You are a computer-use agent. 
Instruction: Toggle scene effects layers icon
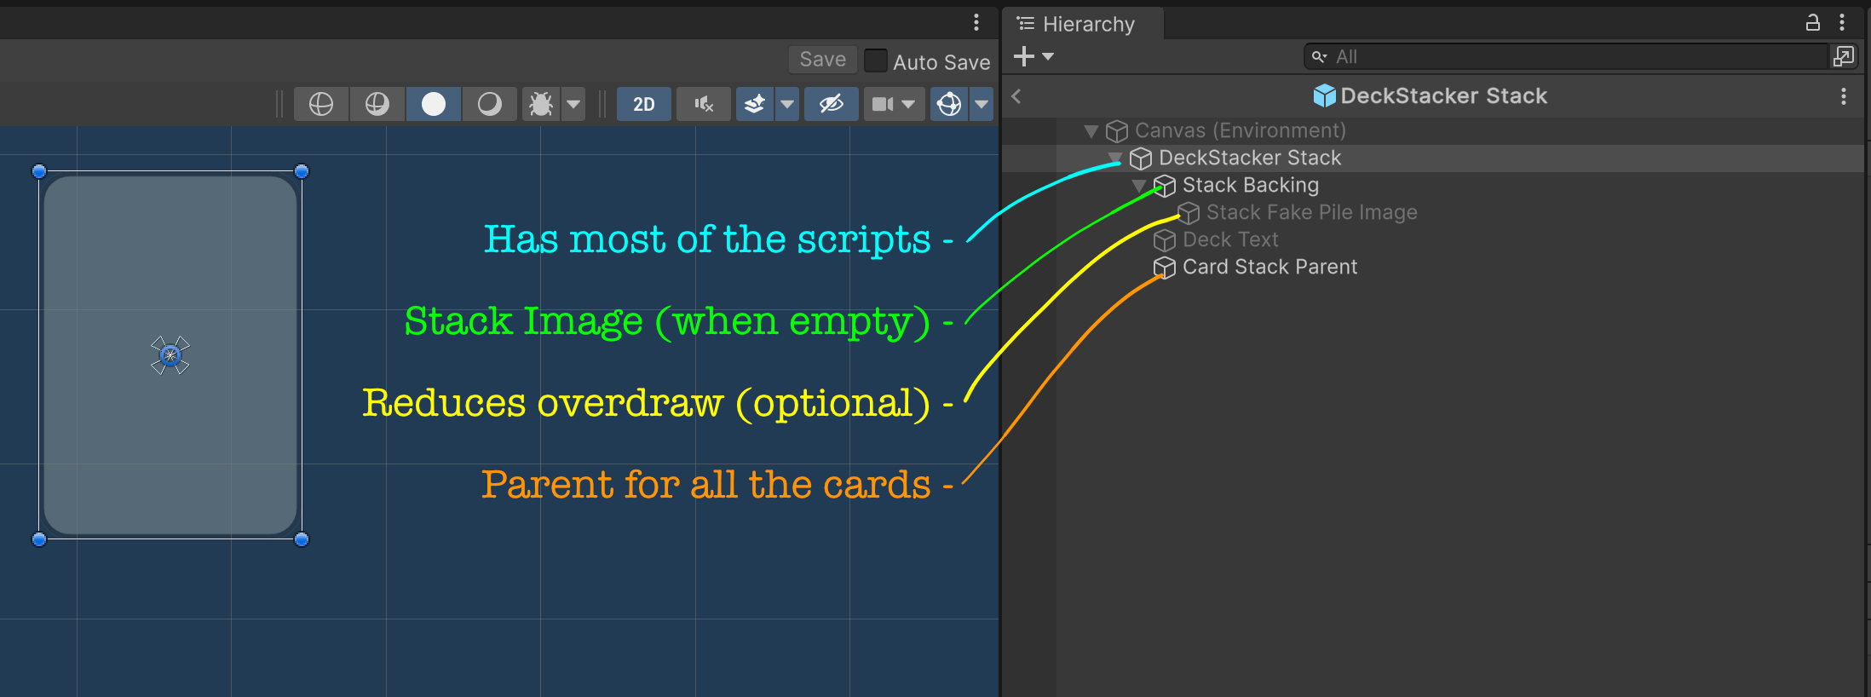pyautogui.click(x=755, y=104)
